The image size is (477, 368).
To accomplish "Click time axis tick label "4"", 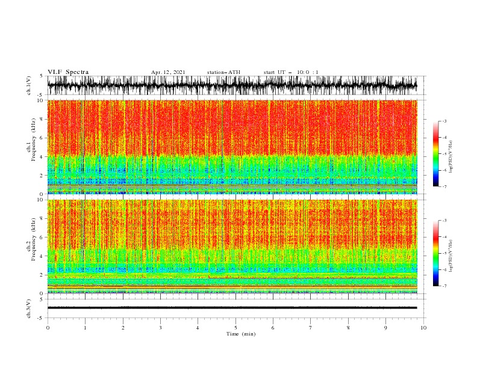I will (x=198, y=328).
